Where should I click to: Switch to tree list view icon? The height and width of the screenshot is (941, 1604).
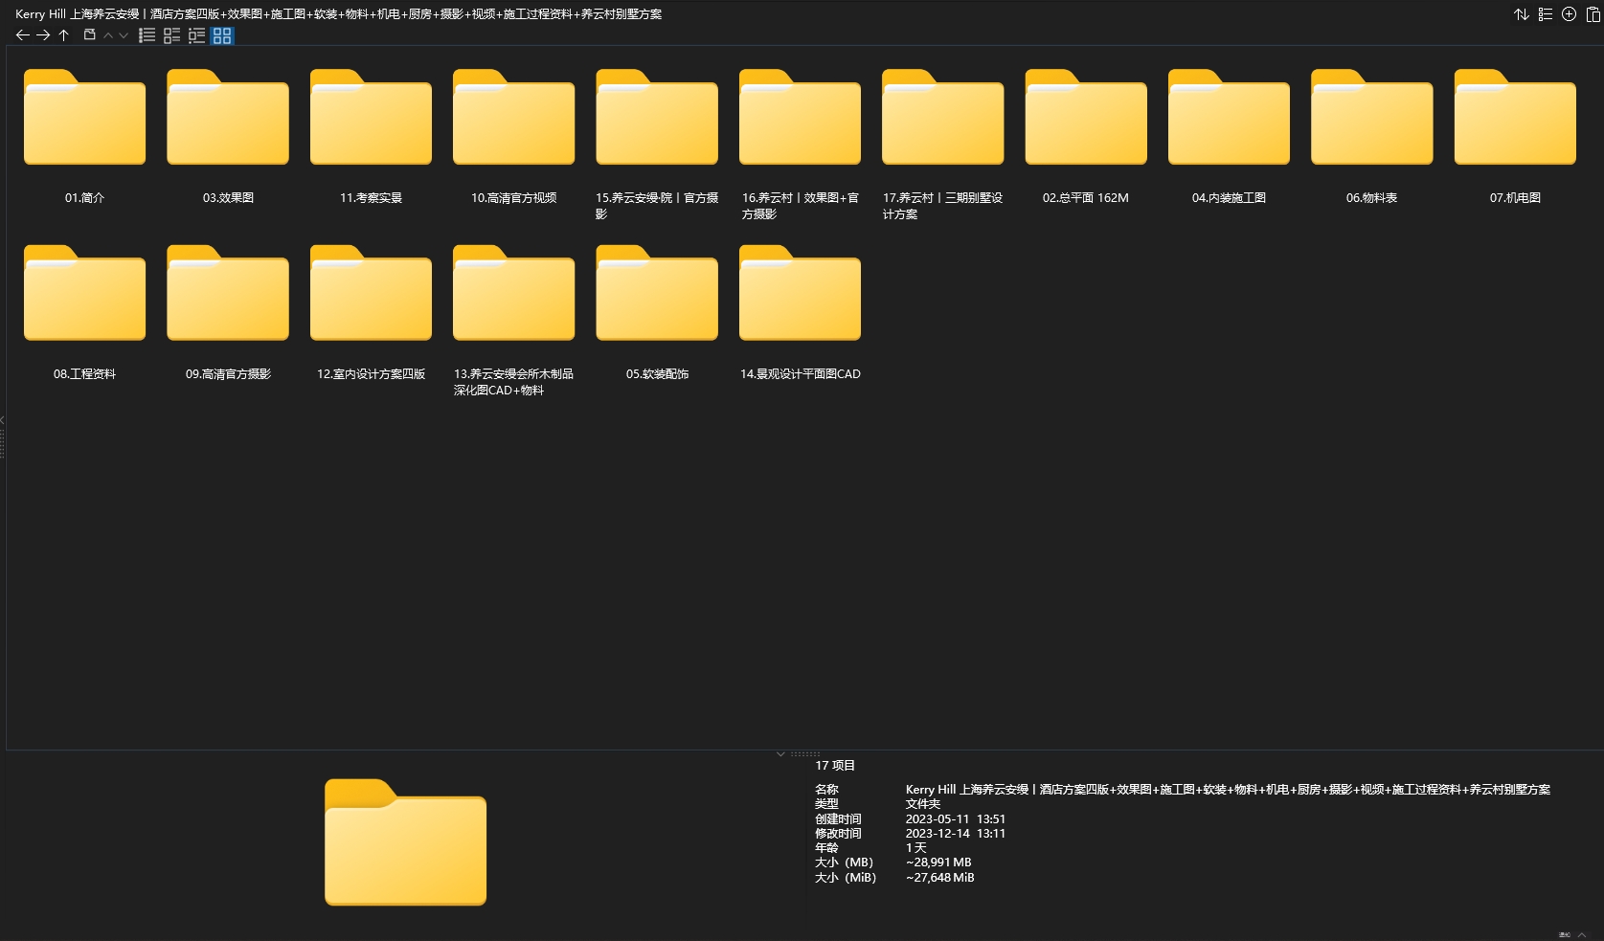pyautogui.click(x=196, y=35)
